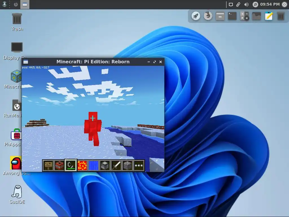Maximize the Minecraft Pi Edition window
Image resolution: width=289 pixels, height=217 pixels.
(155, 62)
